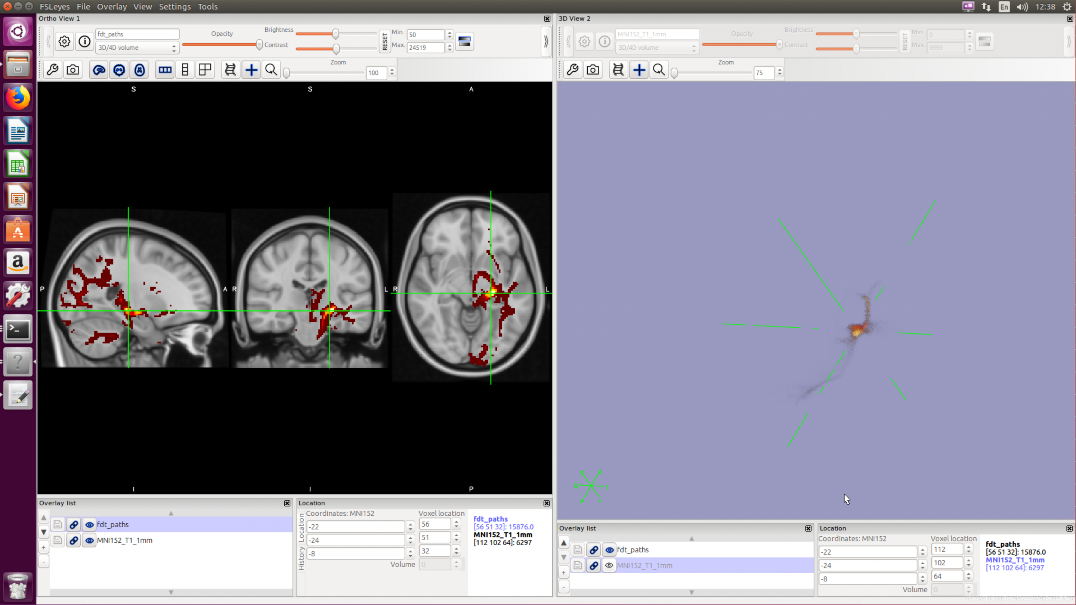Open the overlay information icon in Ortho View
The height and width of the screenshot is (605, 1076).
[84, 41]
